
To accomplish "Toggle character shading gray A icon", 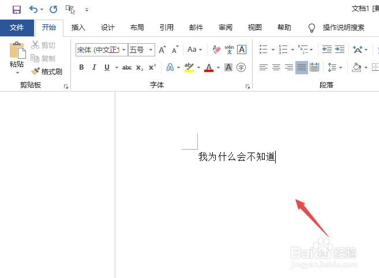I will 228,67.
